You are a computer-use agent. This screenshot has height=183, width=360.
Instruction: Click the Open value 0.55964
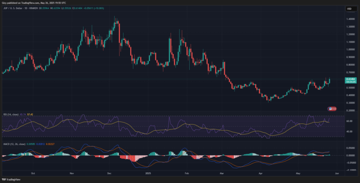(x=45, y=8)
